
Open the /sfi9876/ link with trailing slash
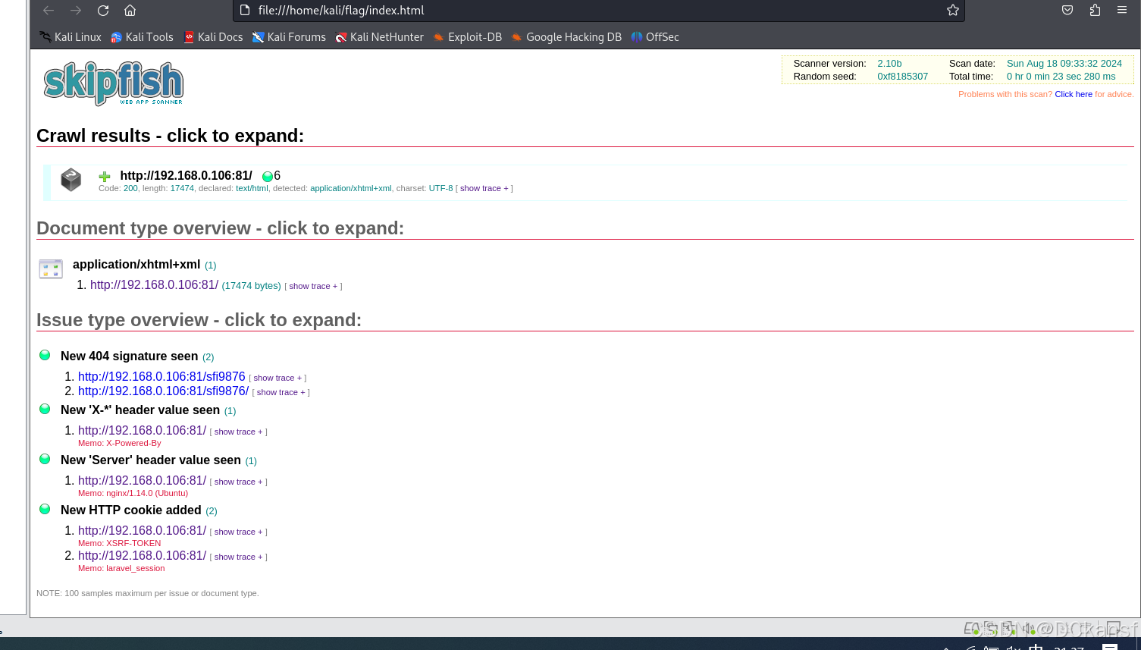coord(163,391)
